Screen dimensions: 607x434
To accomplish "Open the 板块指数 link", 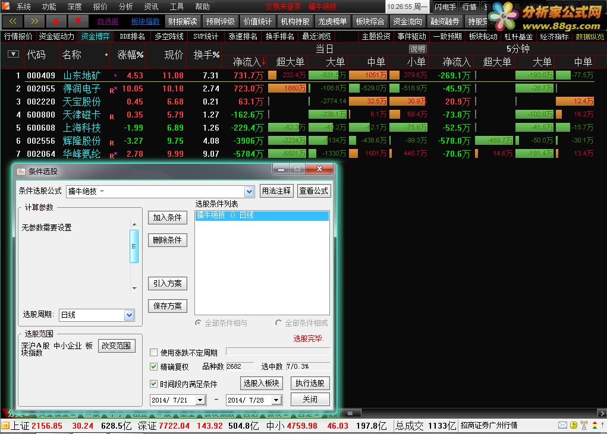I will pos(145,21).
